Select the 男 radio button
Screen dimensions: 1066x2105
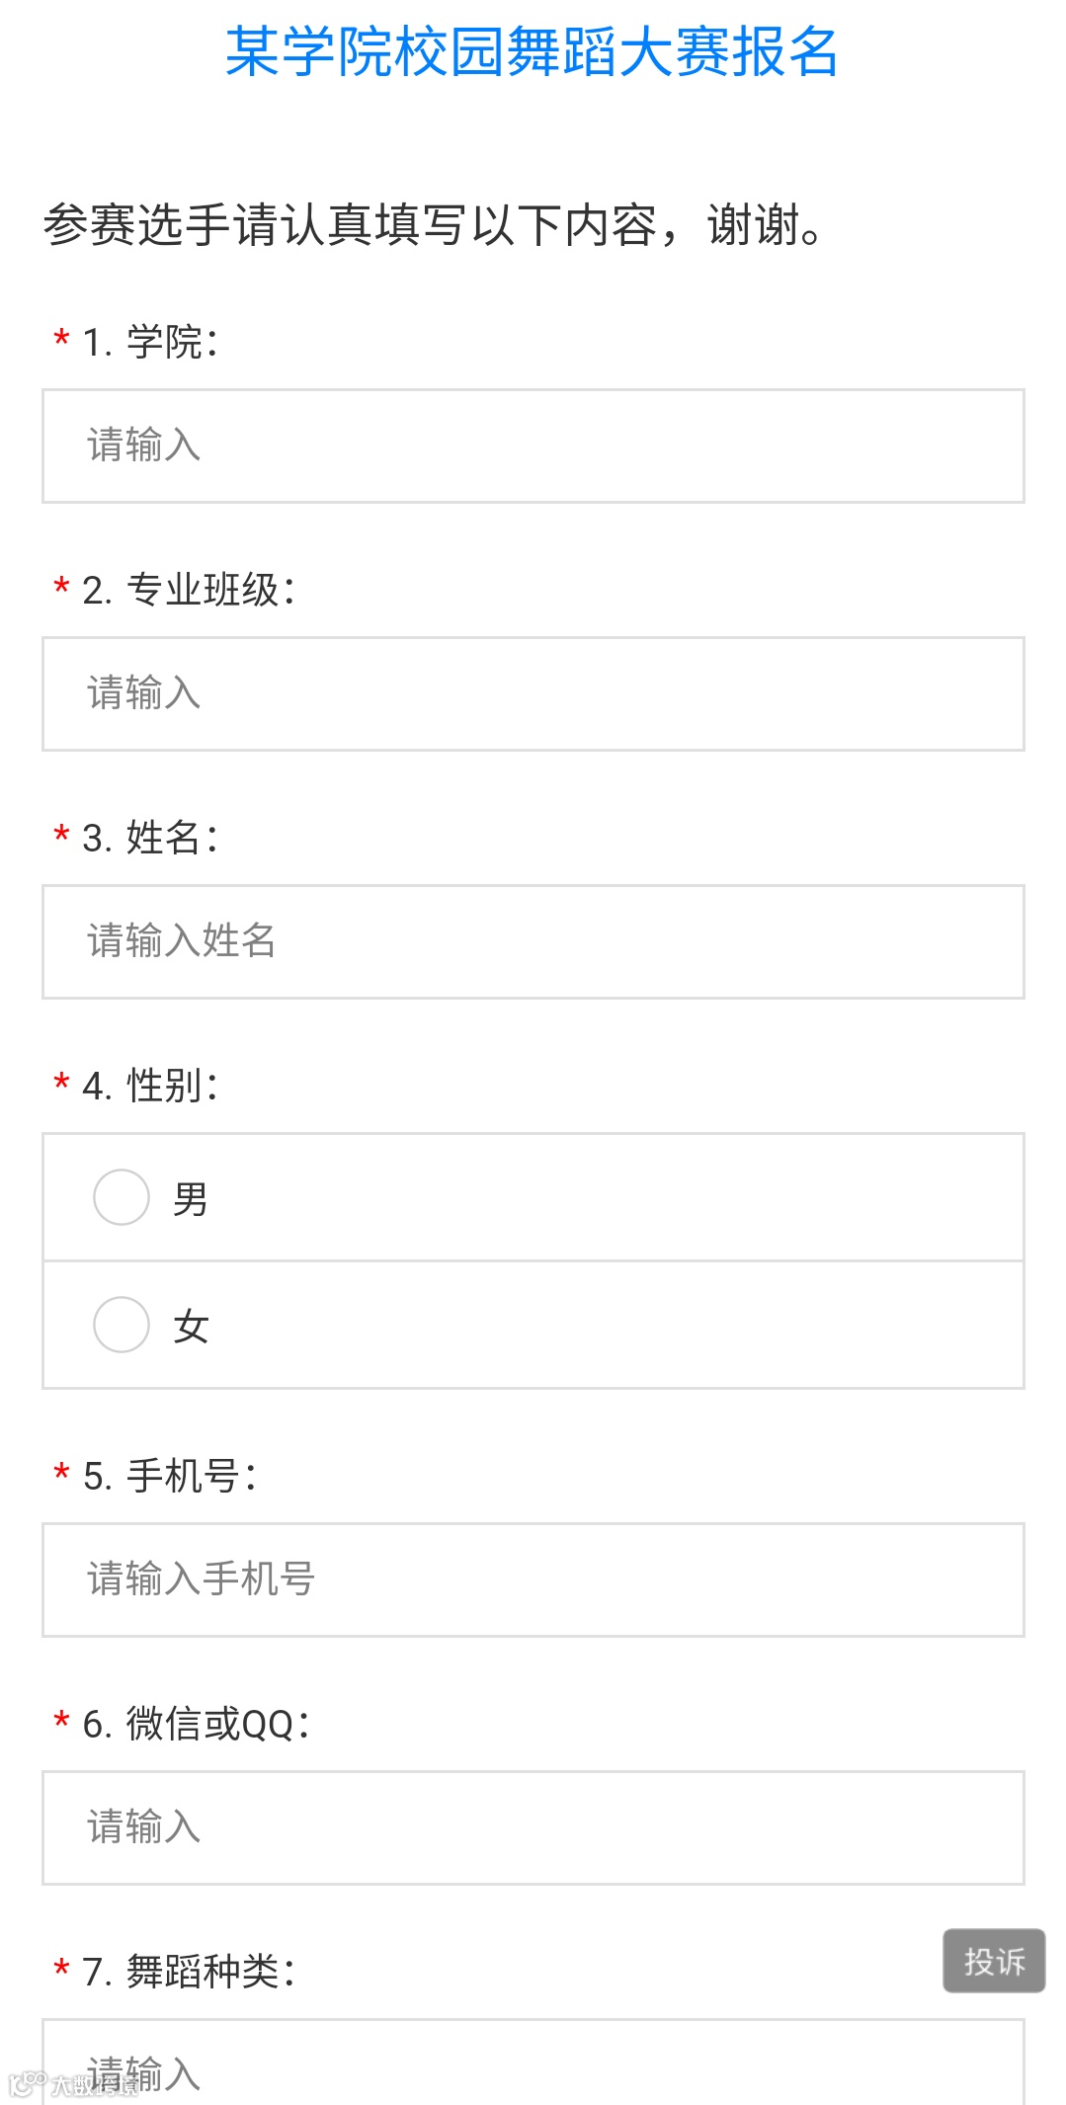(x=122, y=1197)
